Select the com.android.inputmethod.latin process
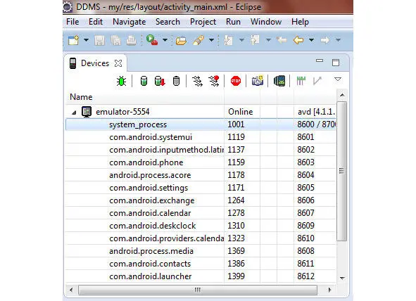 point(201,150)
